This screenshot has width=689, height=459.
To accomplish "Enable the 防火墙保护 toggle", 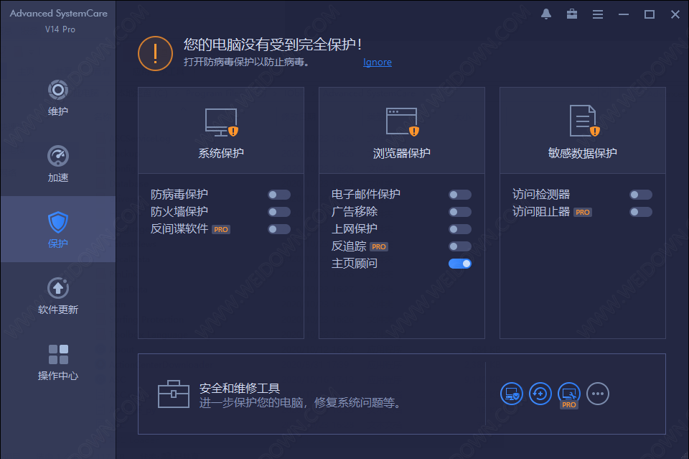I will click(x=279, y=212).
